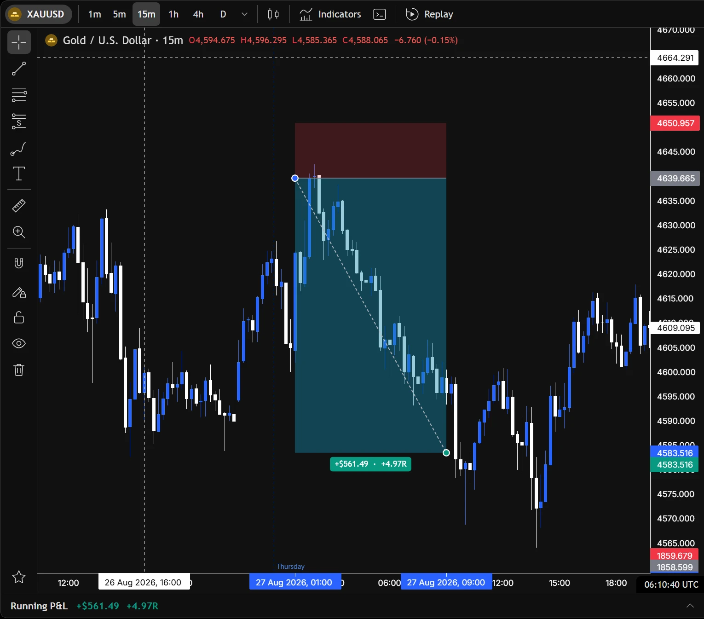Select the crosshair cursor tool

19,42
